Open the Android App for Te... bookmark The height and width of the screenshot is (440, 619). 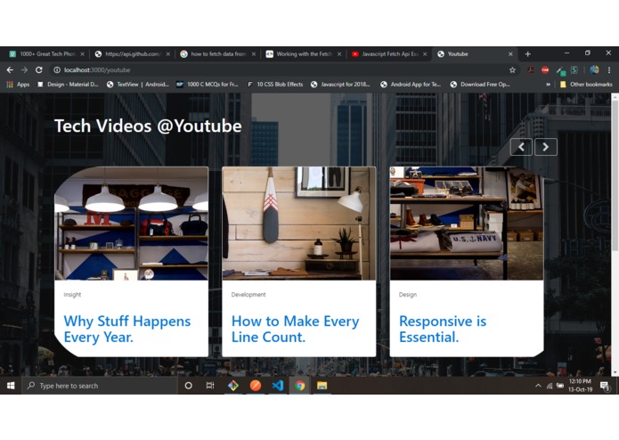point(411,85)
